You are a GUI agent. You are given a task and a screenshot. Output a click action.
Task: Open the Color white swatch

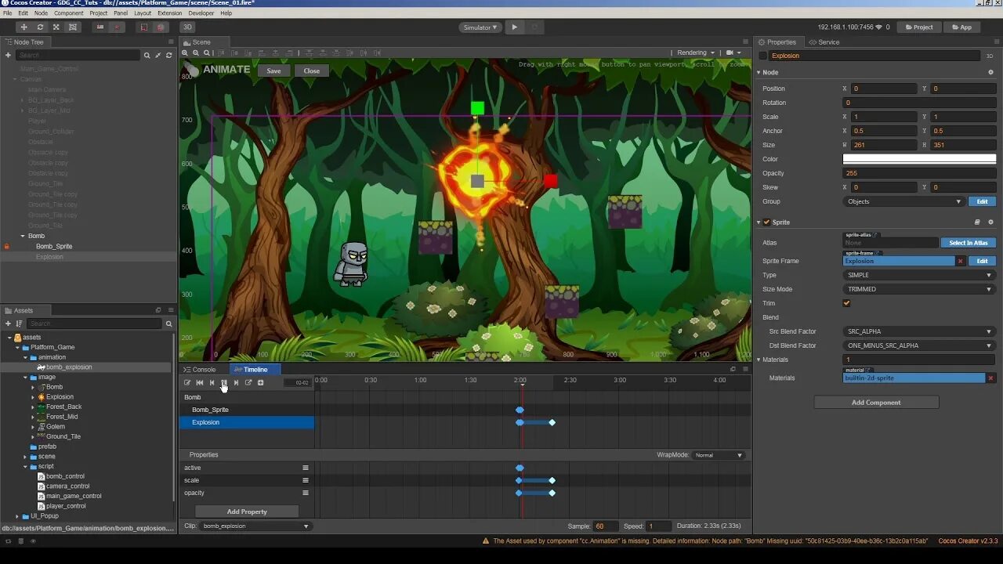[919, 159]
